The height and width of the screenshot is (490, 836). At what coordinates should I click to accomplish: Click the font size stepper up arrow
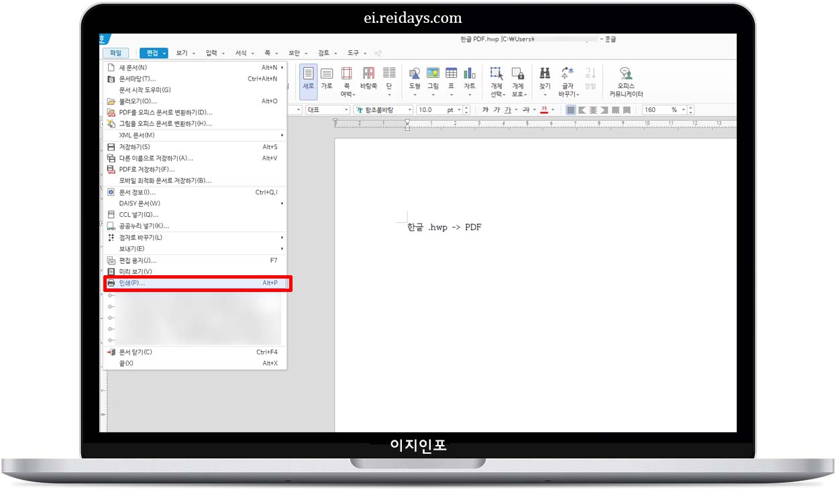(466, 107)
